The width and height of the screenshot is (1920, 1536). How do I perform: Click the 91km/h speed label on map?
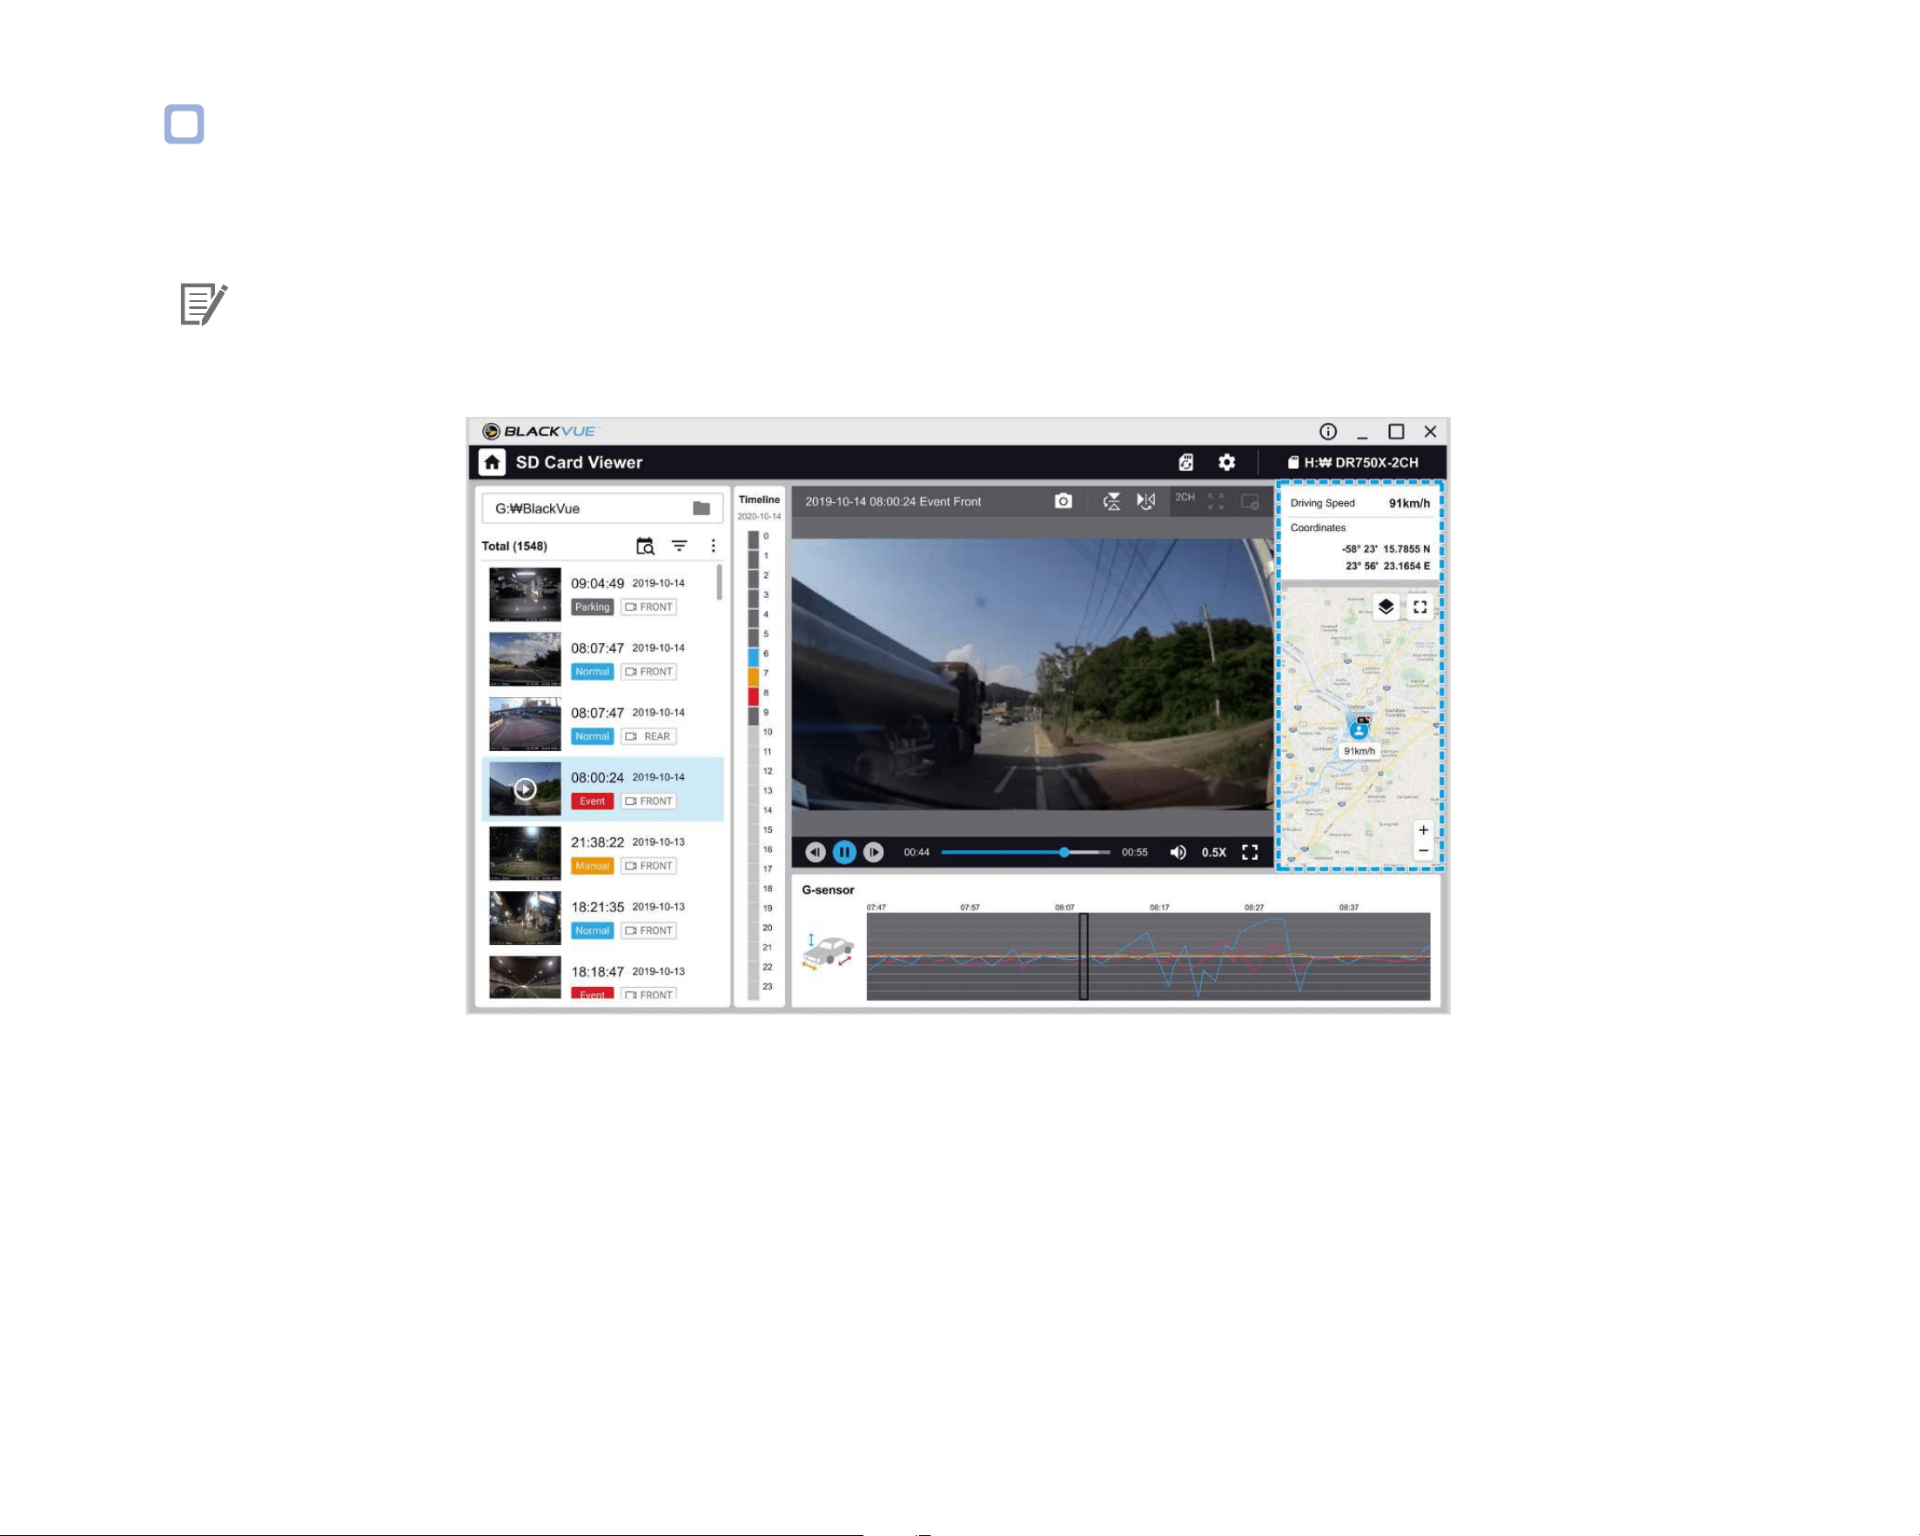1359,752
